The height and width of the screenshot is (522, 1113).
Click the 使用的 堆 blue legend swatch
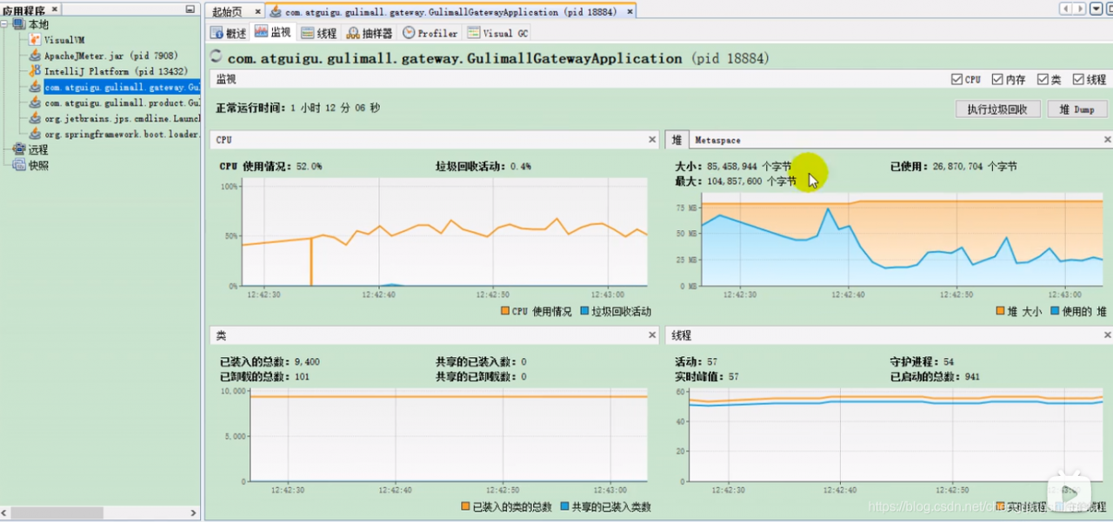[1055, 311]
